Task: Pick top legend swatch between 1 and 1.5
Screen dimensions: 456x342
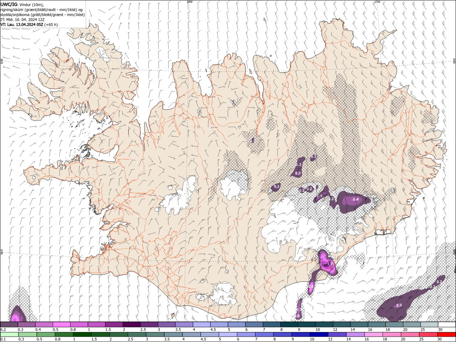Action: [97, 324]
